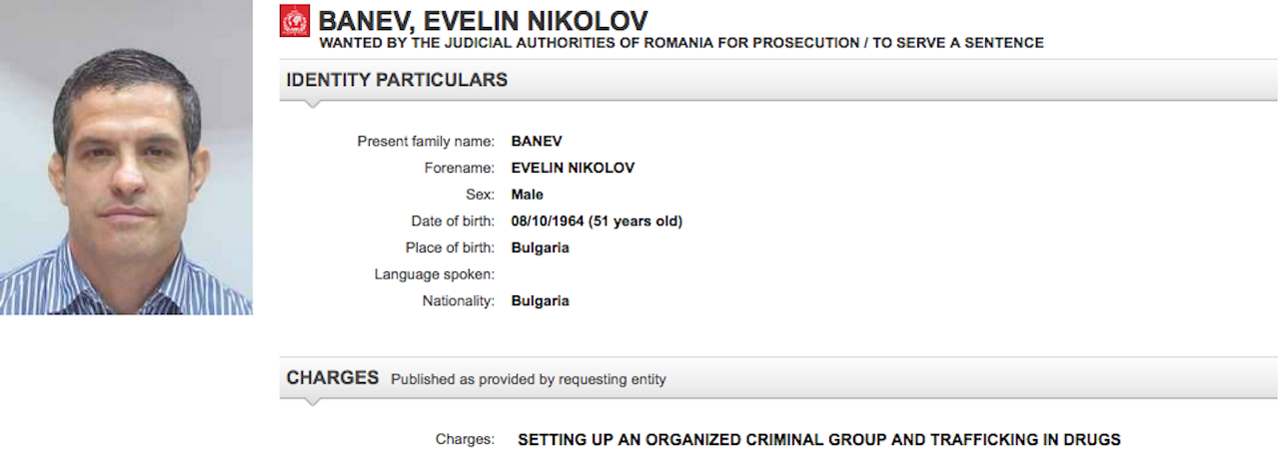The image size is (1279, 476).
Task: Select the organized criminal group charge text
Action: [x=818, y=439]
